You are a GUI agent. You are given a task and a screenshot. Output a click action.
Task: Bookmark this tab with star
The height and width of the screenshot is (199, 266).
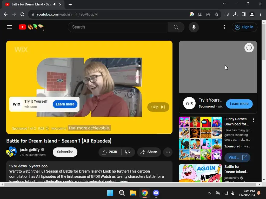(x=217, y=15)
